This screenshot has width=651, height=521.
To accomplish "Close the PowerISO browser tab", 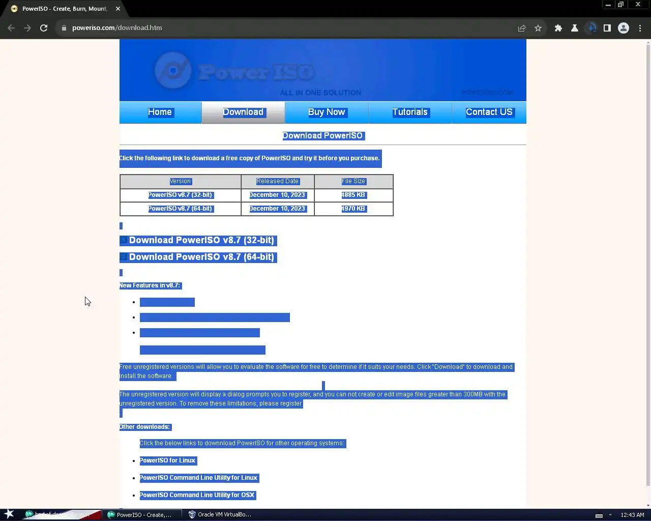I will tap(118, 9).
